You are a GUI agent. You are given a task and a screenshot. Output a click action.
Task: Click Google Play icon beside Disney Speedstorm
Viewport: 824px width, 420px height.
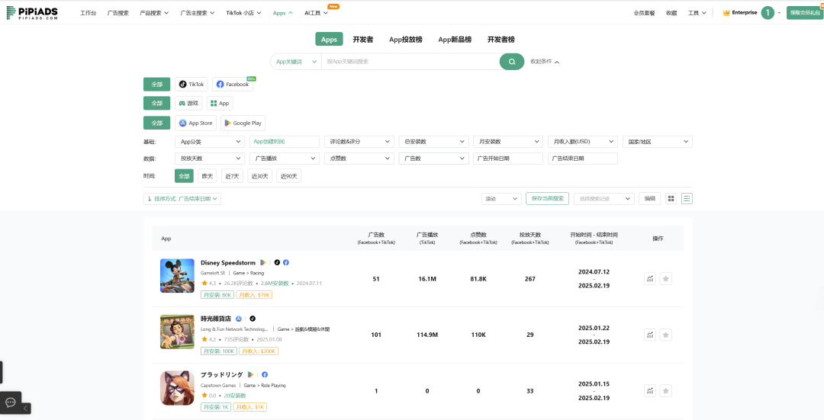(263, 262)
